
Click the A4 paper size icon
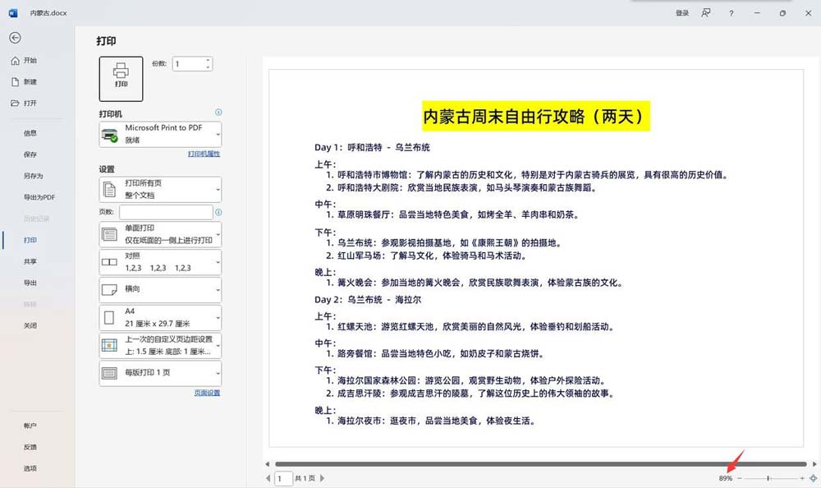click(109, 317)
